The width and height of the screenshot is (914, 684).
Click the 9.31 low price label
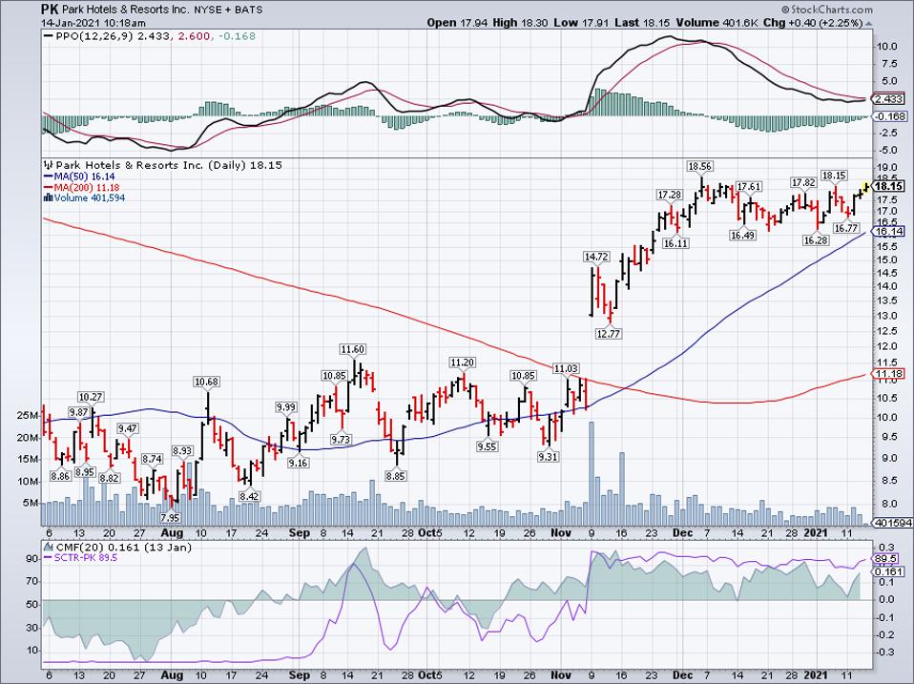pyautogui.click(x=548, y=457)
